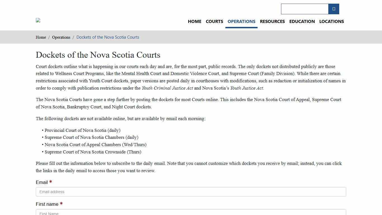Click the Email field required asterisk
Screen dimensions: 382x215
(51, 182)
